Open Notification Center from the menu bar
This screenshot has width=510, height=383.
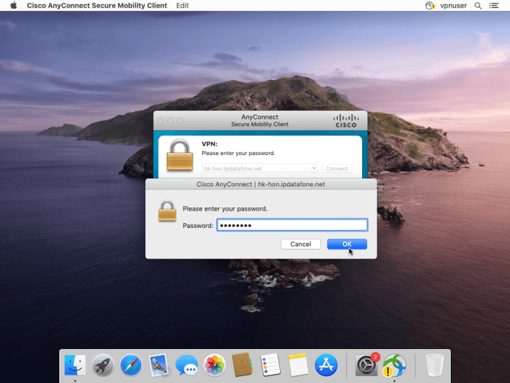[494, 6]
